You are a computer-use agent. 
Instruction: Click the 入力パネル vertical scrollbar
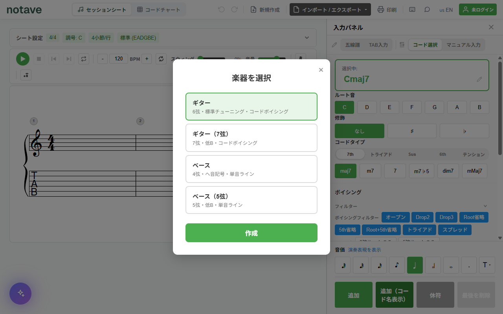pyautogui.click(x=500, y=108)
